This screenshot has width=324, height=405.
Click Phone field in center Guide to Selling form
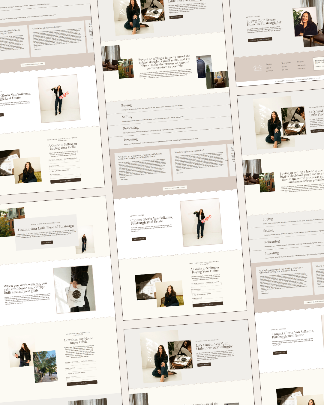(x=207, y=300)
